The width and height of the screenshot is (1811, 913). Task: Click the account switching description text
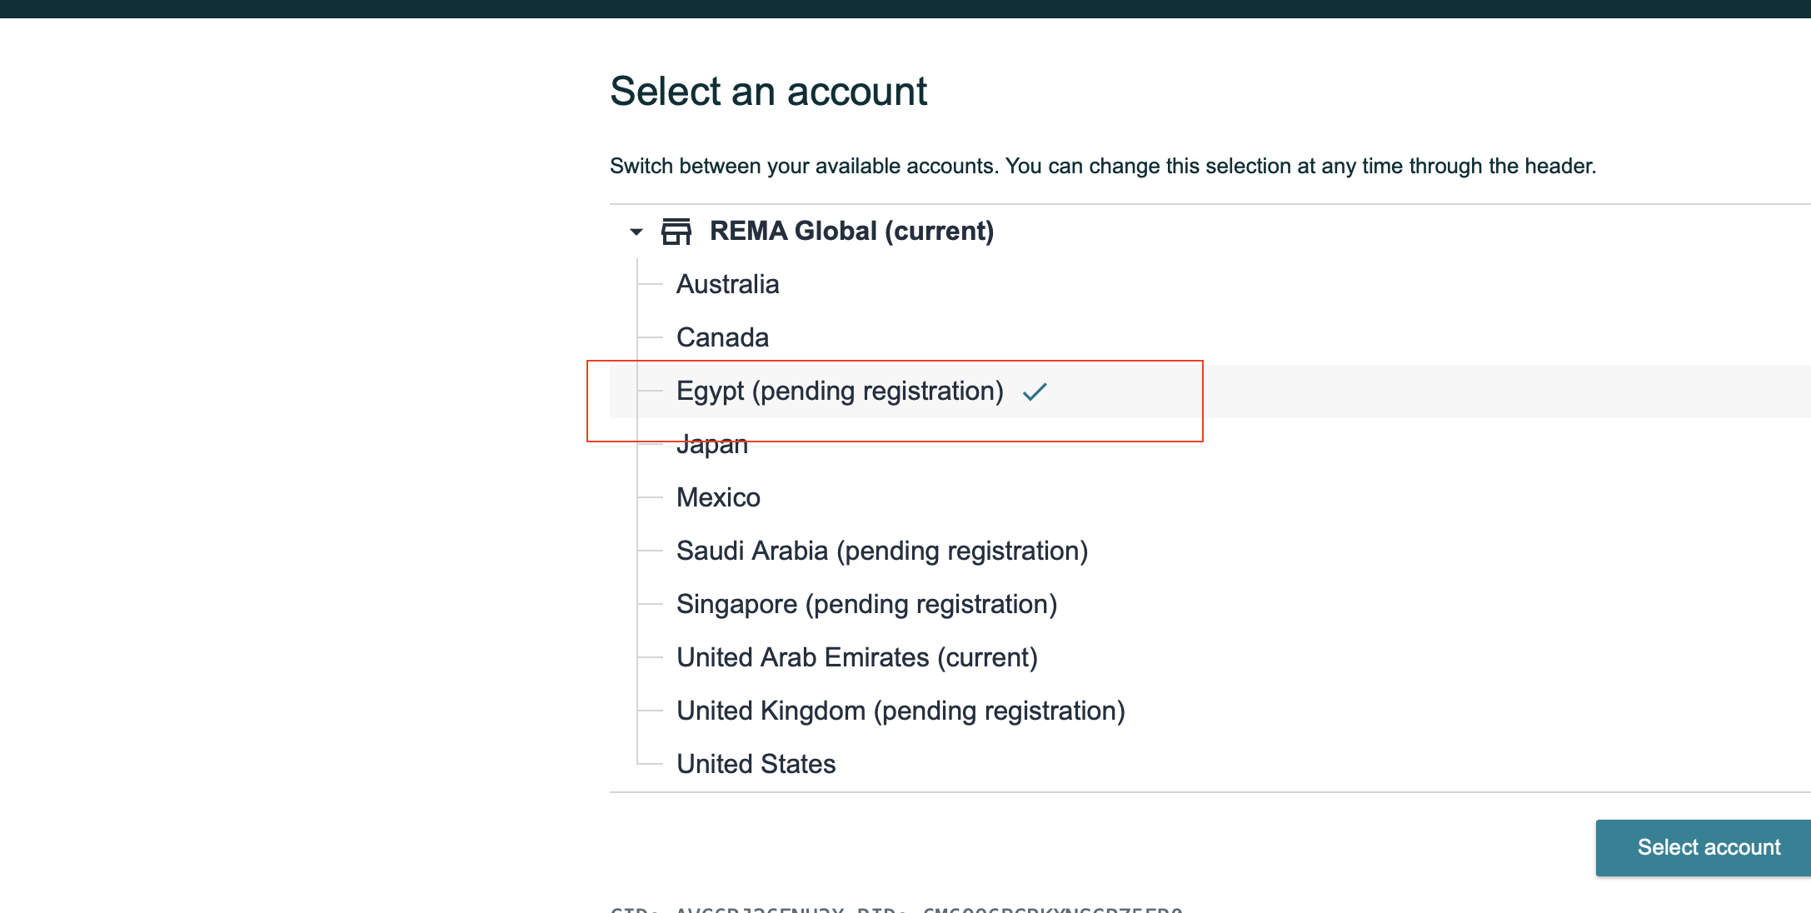(x=1103, y=166)
